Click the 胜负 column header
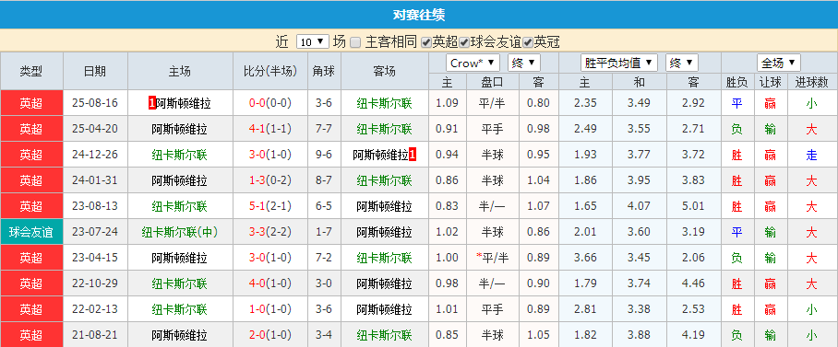Screen dimensions: 838x347 pyautogui.click(x=737, y=82)
